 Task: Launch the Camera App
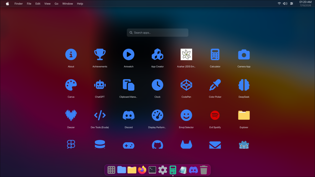coord(244,55)
